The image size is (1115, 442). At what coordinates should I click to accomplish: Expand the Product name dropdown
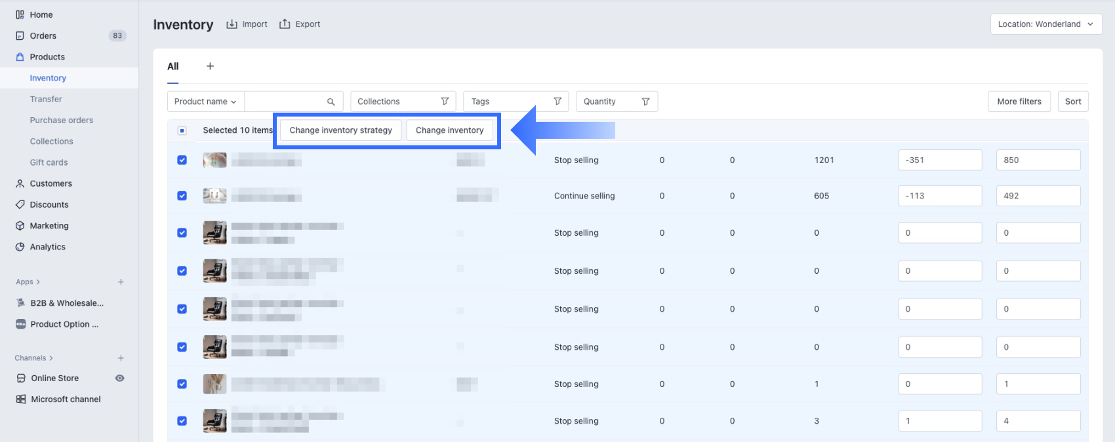(205, 101)
